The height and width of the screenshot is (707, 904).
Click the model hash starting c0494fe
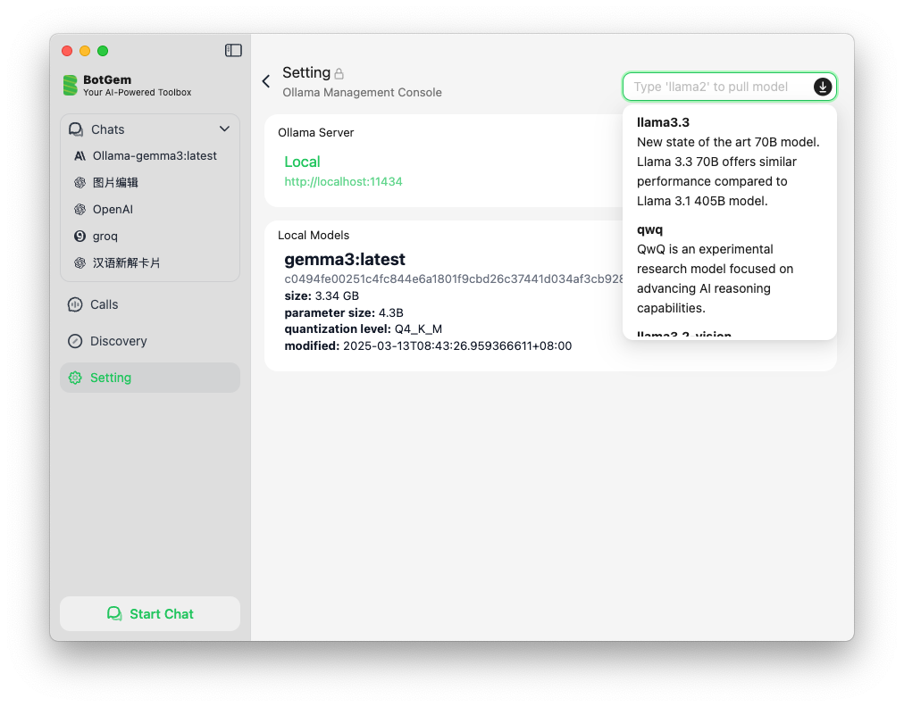(x=453, y=279)
